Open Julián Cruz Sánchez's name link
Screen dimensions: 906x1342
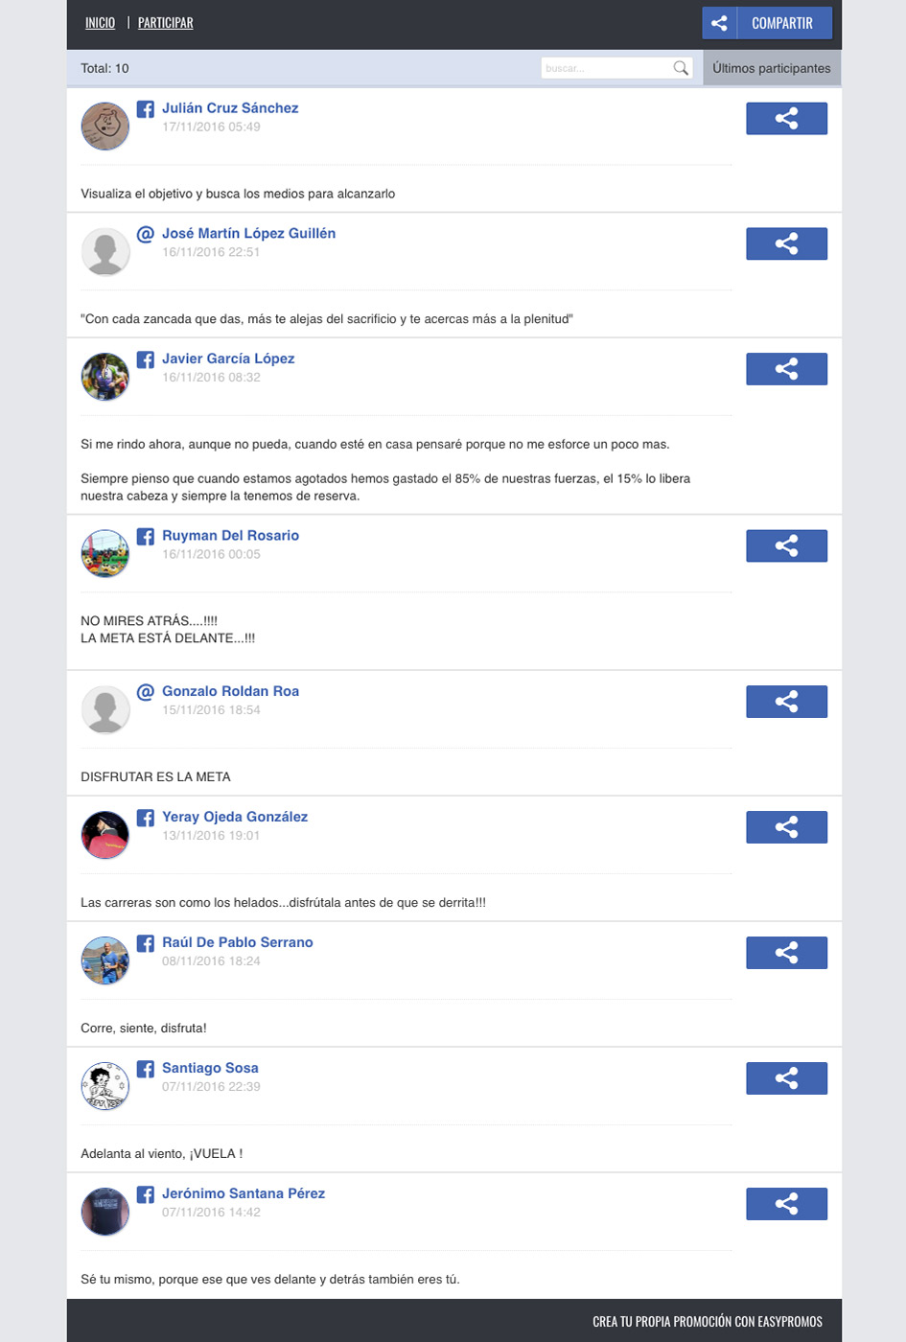pos(230,108)
